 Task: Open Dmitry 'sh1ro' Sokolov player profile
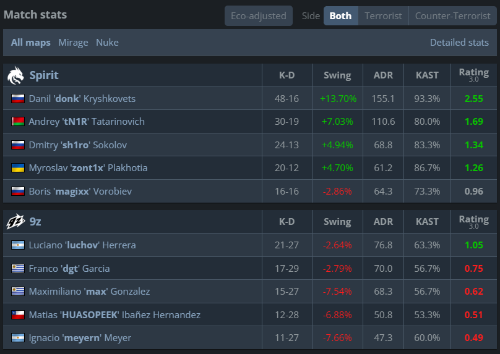[x=78, y=145]
